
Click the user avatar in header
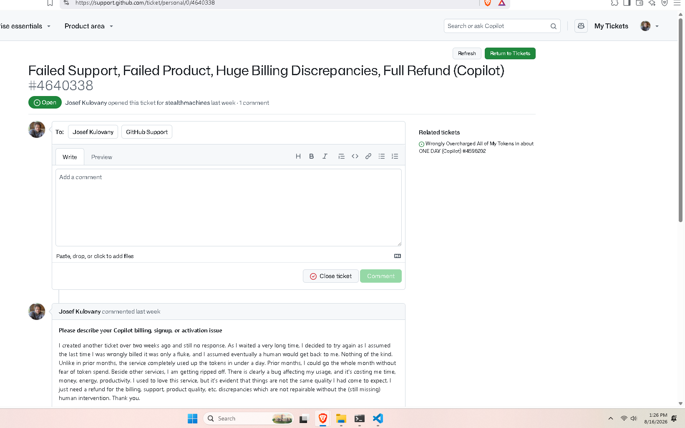(x=645, y=26)
